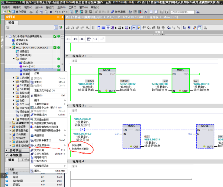Split editor space horizontally icon

(x=151, y=12)
